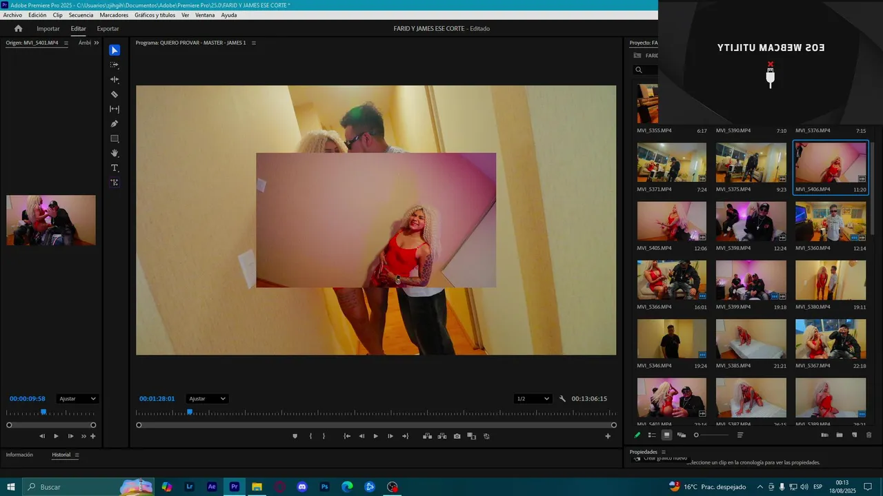This screenshot has height=496, width=883.
Task: Export frame with camera icon
Action: [457, 436]
